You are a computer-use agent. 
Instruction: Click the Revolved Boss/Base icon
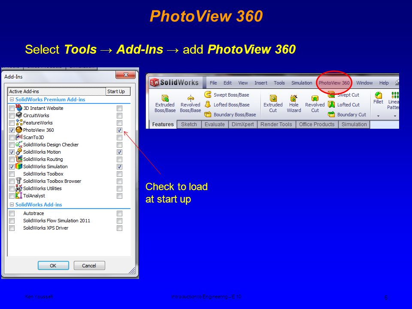point(191,98)
